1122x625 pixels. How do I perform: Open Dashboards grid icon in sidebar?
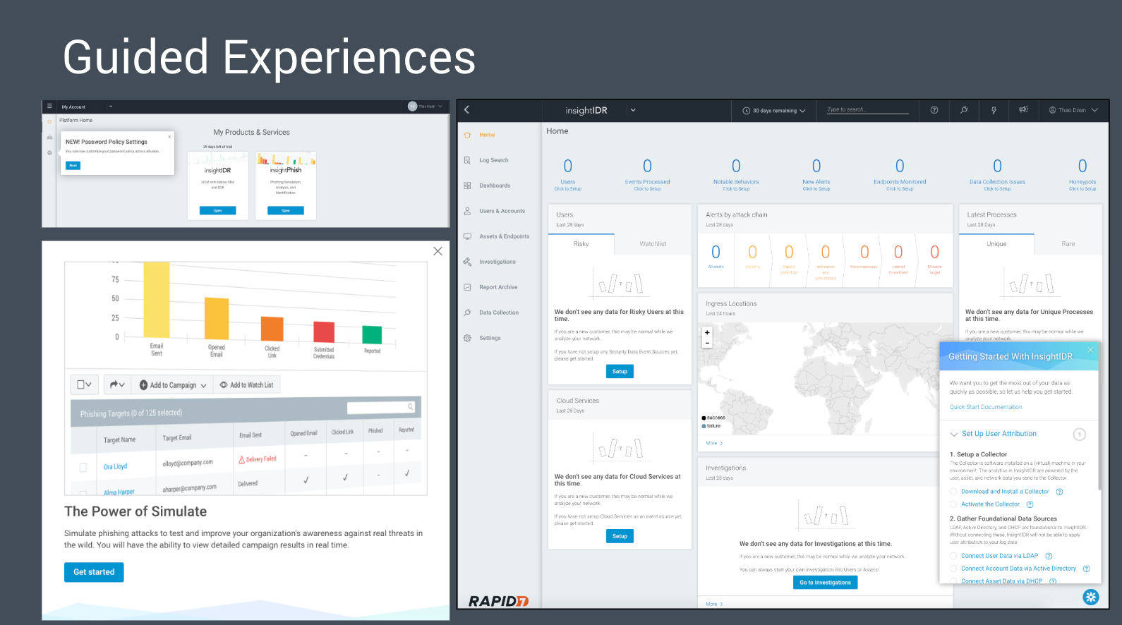point(467,186)
